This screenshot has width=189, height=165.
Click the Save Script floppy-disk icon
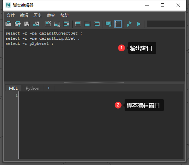click(27, 24)
